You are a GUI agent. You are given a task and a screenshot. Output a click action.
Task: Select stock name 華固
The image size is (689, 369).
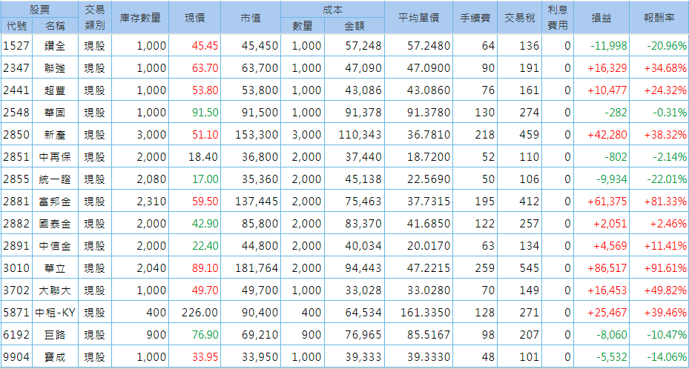55,113
